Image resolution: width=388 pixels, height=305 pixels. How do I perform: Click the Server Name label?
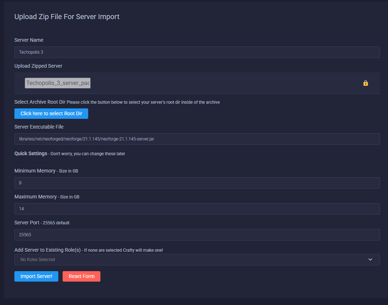pyautogui.click(x=29, y=40)
